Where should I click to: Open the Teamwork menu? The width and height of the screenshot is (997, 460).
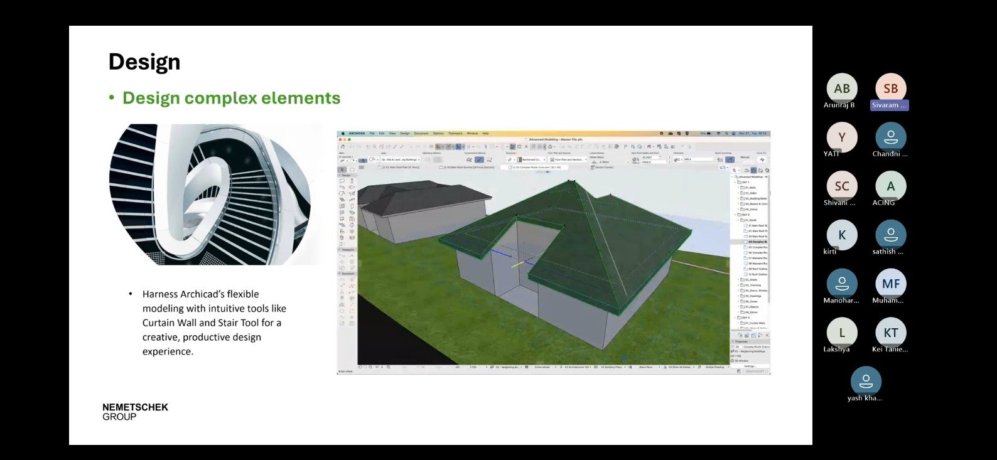click(455, 134)
